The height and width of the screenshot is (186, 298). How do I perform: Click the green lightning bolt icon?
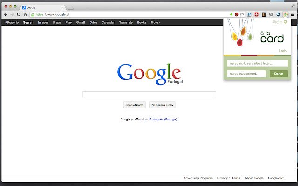tap(231, 14)
